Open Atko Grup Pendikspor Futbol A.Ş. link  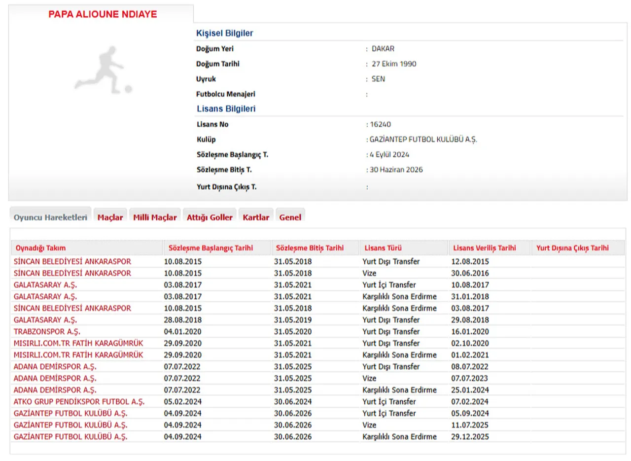79,402
